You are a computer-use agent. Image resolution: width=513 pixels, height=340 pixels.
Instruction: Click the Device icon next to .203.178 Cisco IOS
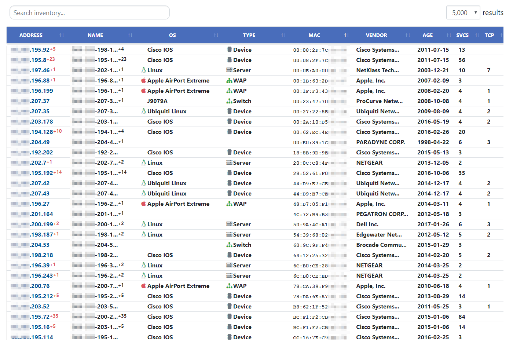point(229,121)
